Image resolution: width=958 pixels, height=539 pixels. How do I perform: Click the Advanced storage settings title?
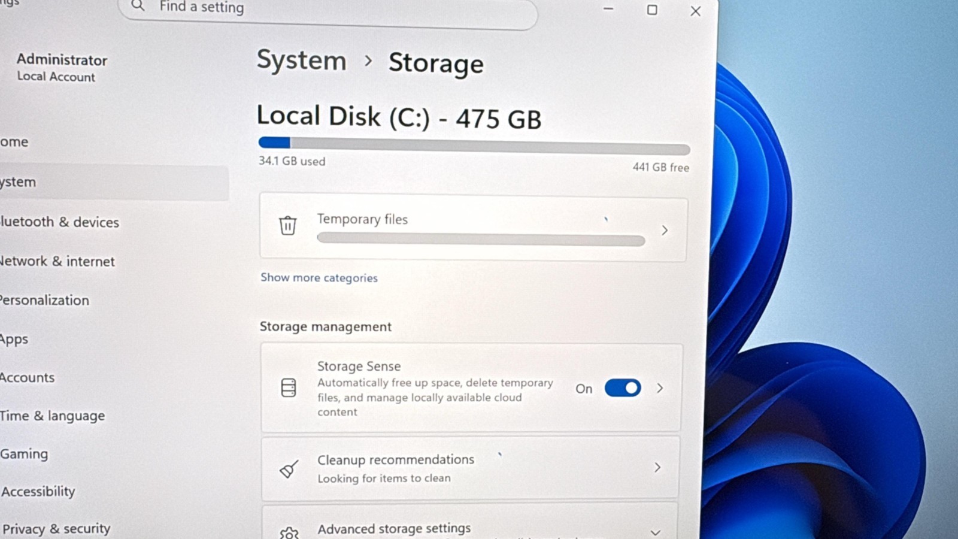tap(394, 529)
